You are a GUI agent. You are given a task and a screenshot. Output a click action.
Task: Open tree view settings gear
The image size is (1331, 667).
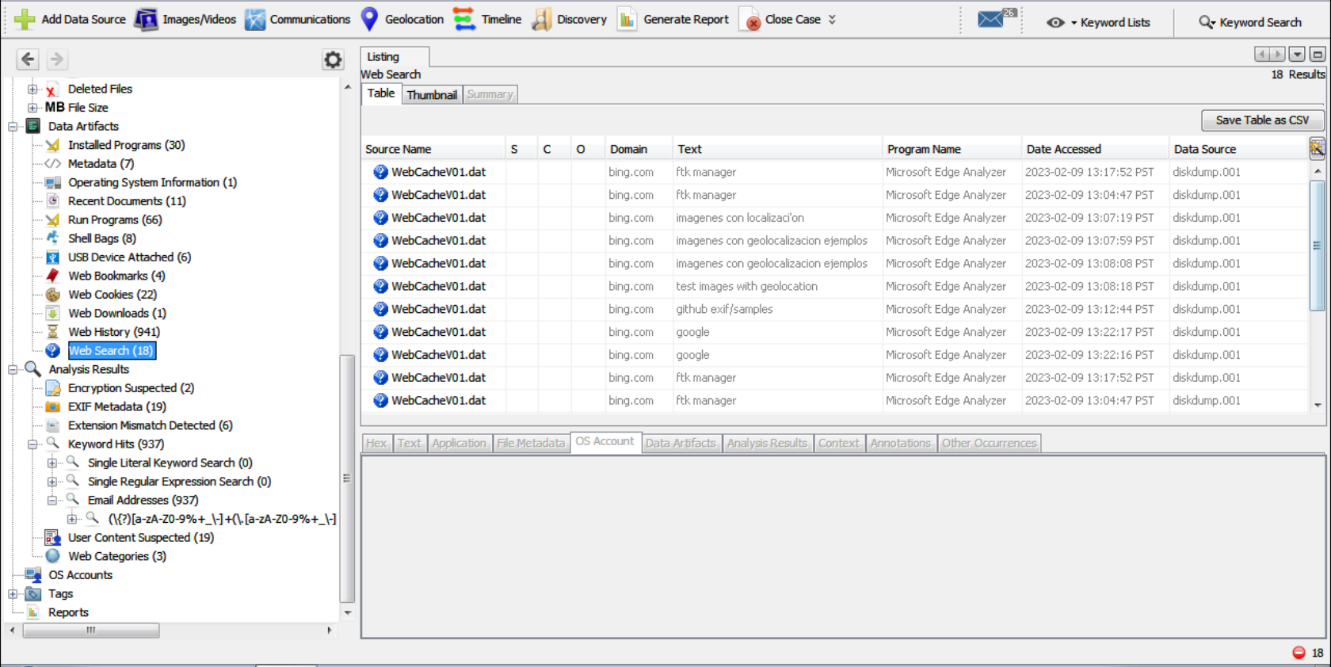pyautogui.click(x=333, y=59)
